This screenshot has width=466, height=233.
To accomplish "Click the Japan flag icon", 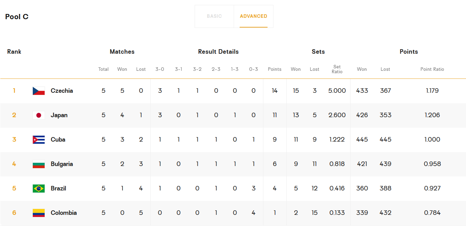I will pos(39,115).
